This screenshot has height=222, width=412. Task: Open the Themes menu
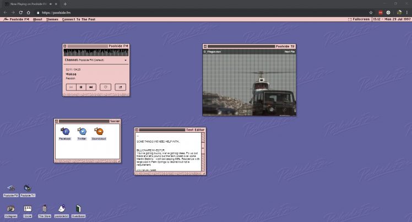click(52, 19)
